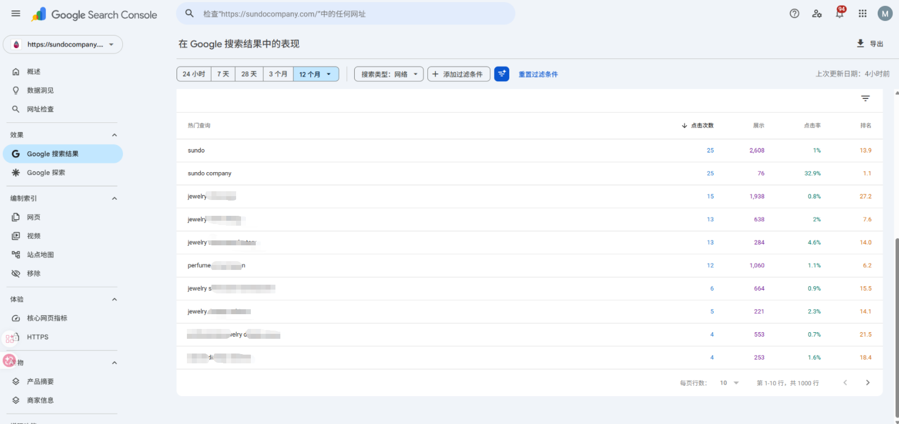Sort by the 排名 column header
Screen dimensions: 899x424
click(866, 126)
